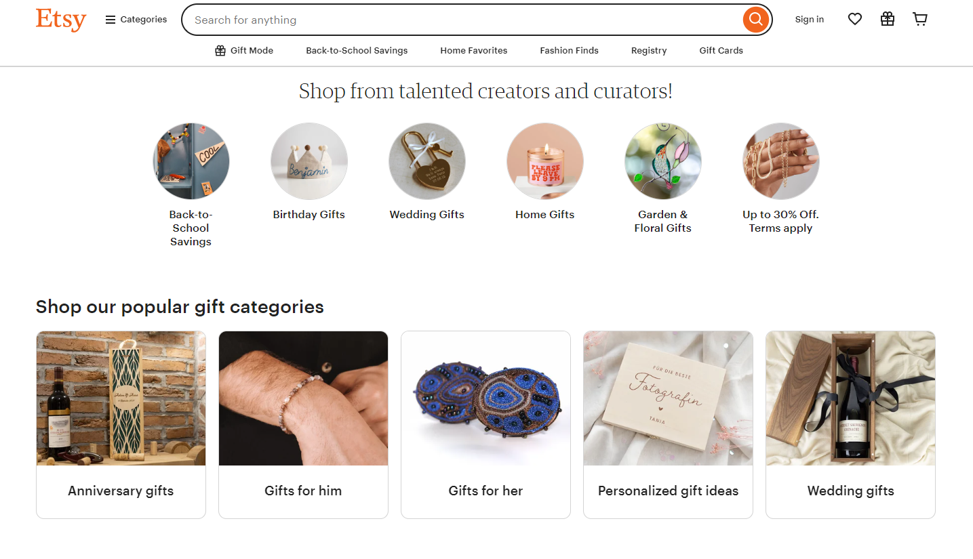Select Home Favorites in the navigation
This screenshot has height=559, width=973.
(473, 50)
